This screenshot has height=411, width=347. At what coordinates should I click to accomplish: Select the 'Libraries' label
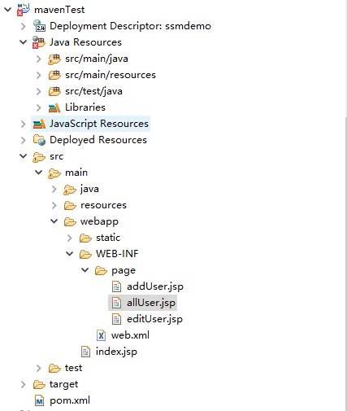[x=85, y=107]
